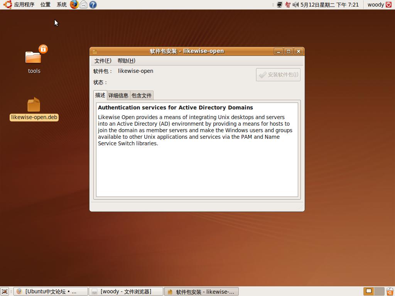Close the 软件包安装 window

coord(299,51)
